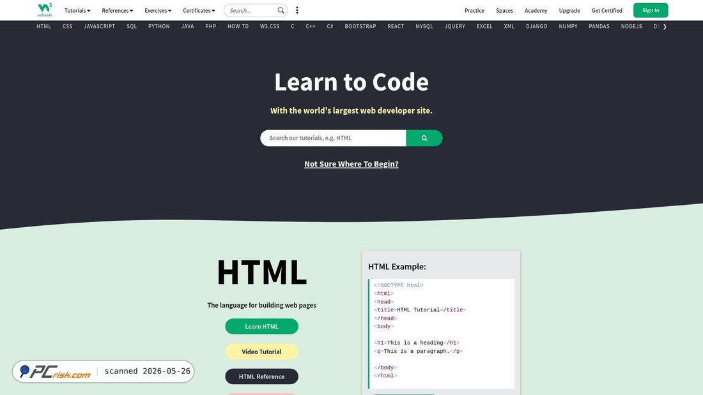Click the HTML Reference button
The image size is (703, 395).
[x=262, y=376]
